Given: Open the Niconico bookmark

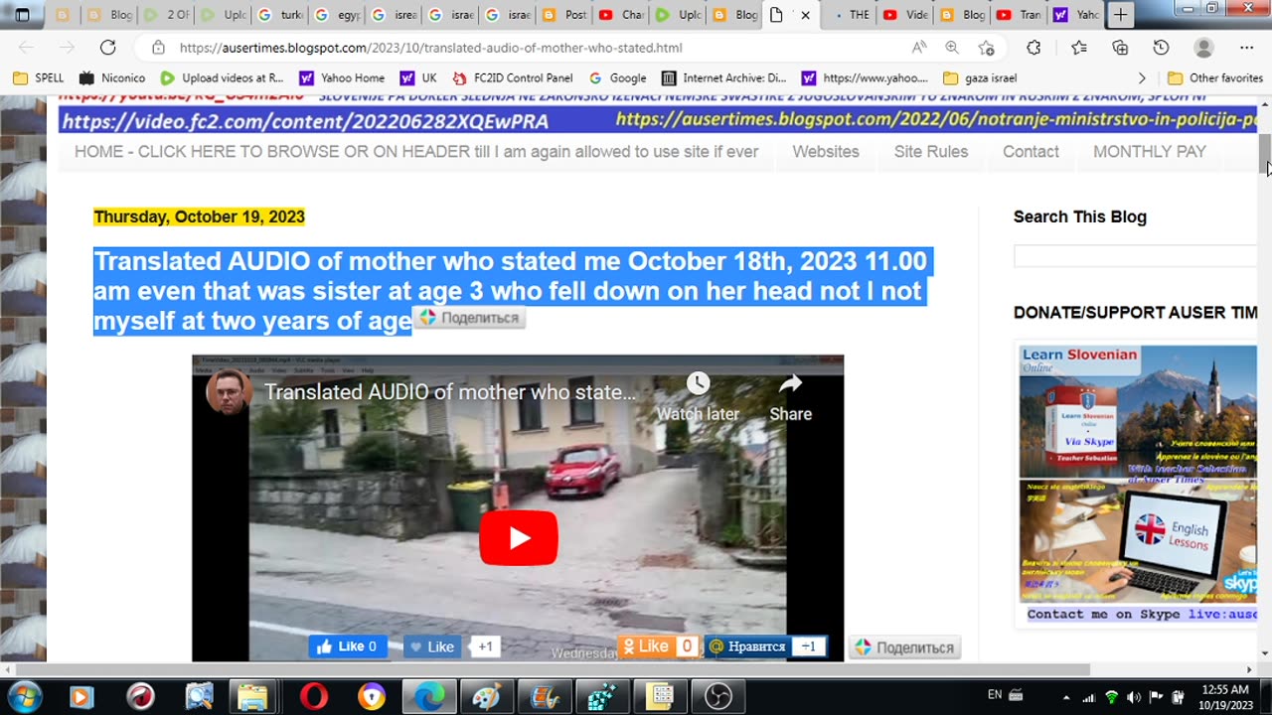Looking at the screenshot, I should pos(111,77).
